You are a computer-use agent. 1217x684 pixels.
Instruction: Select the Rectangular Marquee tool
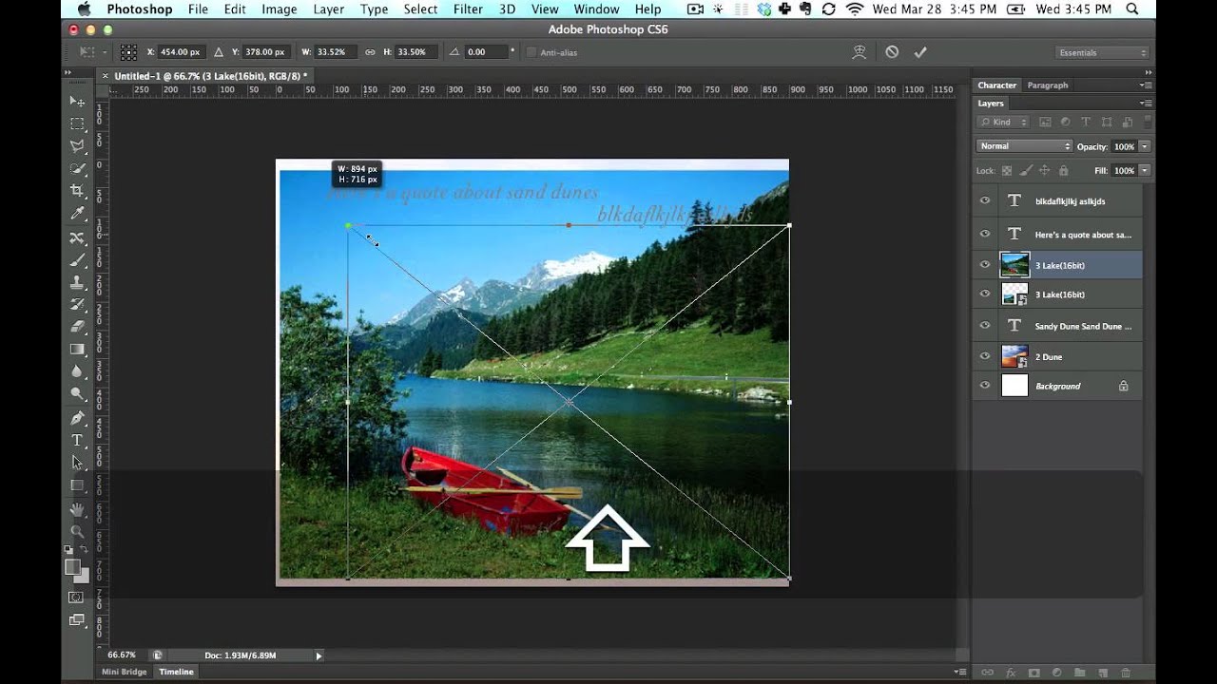pos(77,123)
